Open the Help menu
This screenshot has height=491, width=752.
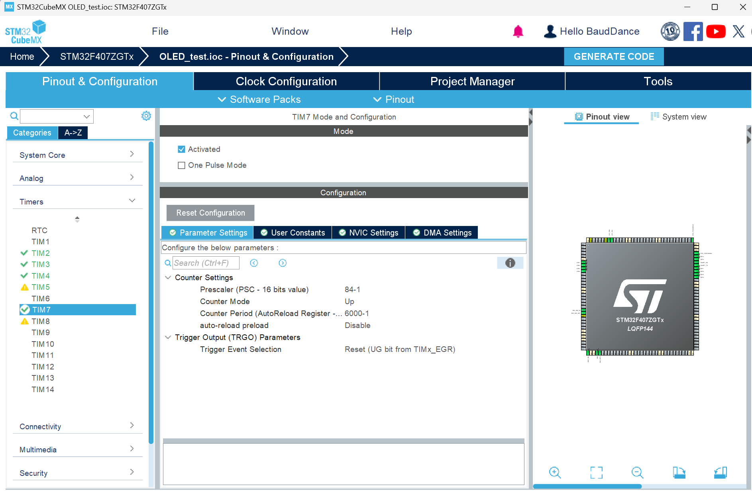click(x=401, y=31)
